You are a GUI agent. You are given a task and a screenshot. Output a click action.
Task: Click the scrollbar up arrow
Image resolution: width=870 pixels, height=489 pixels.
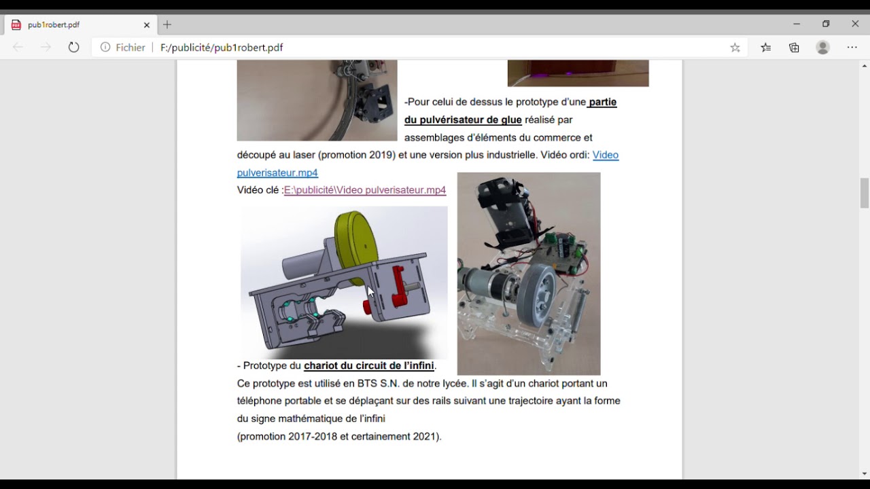coord(865,66)
